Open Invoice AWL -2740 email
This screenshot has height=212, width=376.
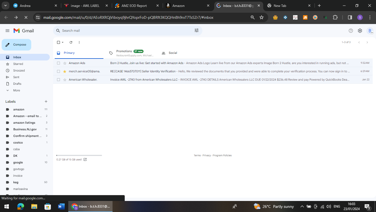coord(213,79)
